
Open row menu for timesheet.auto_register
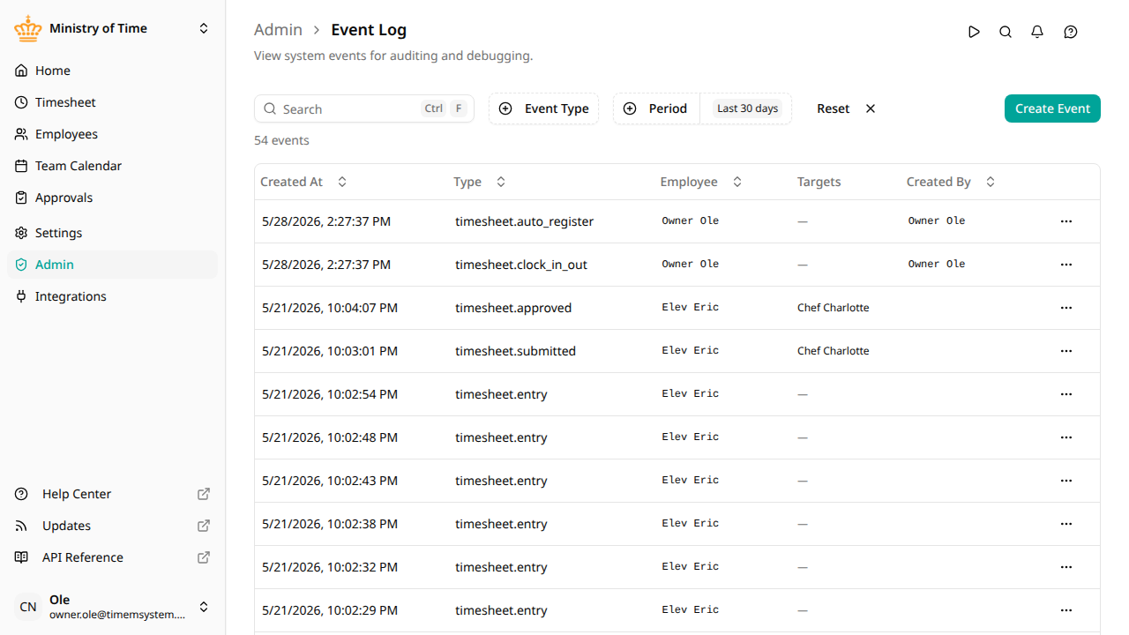click(1066, 221)
